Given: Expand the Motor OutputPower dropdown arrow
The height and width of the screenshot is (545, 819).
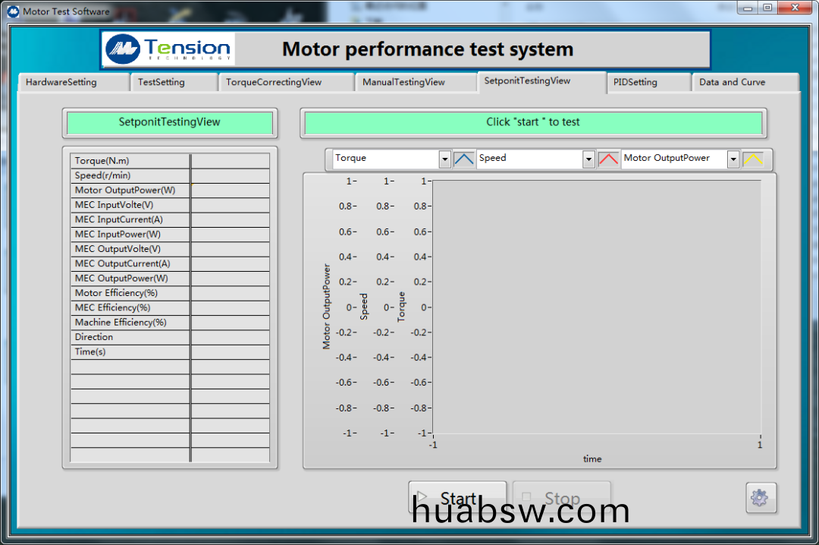Looking at the screenshot, I should pos(733,159).
